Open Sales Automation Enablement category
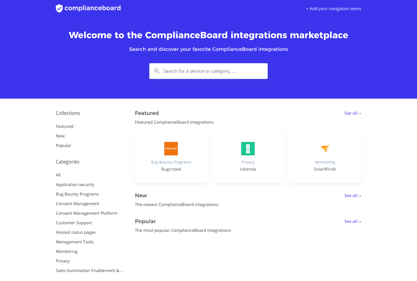 (89, 271)
